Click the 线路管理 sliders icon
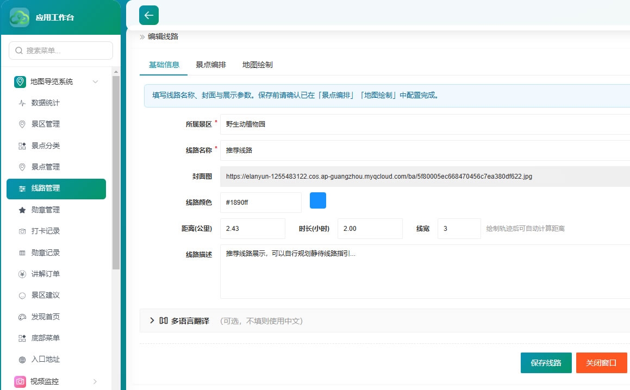Screen dimensions: 630x390 (x=22, y=188)
